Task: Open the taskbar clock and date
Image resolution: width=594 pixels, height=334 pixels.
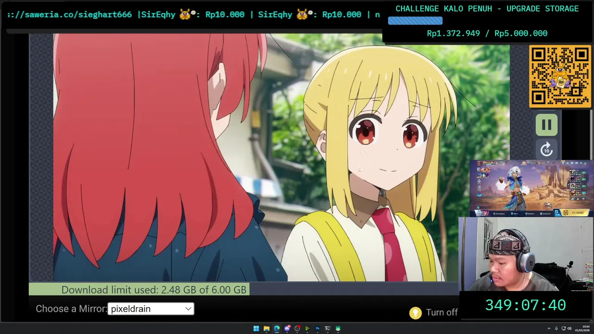Action: [582, 328]
